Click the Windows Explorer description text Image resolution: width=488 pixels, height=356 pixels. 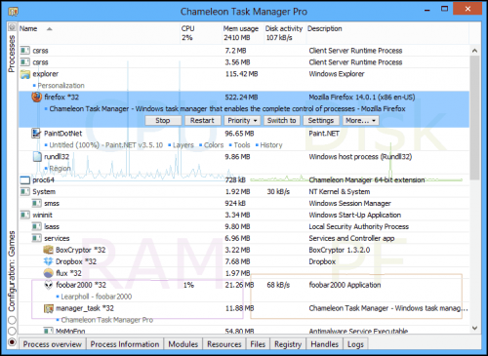(x=337, y=74)
